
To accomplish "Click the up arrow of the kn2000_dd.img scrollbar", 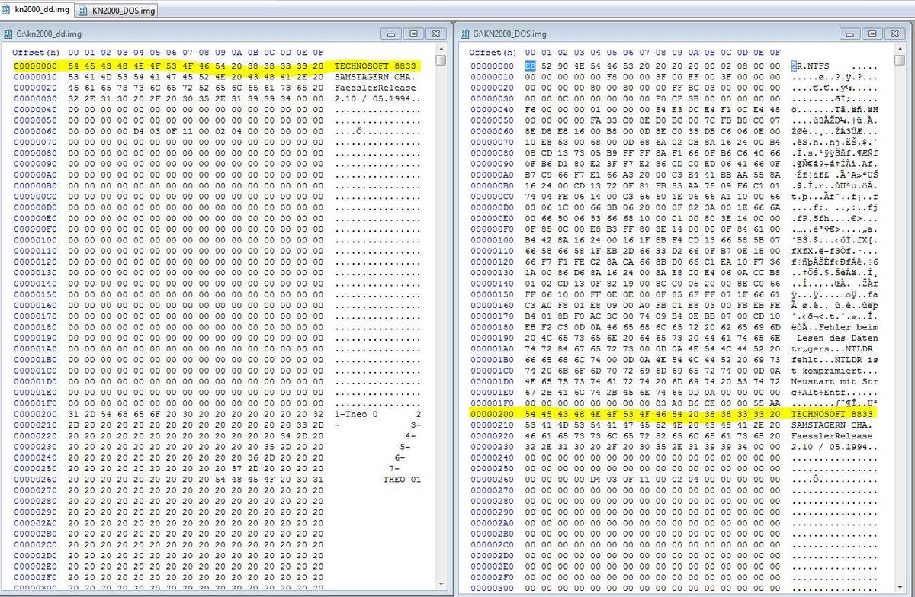I will coord(441,49).
